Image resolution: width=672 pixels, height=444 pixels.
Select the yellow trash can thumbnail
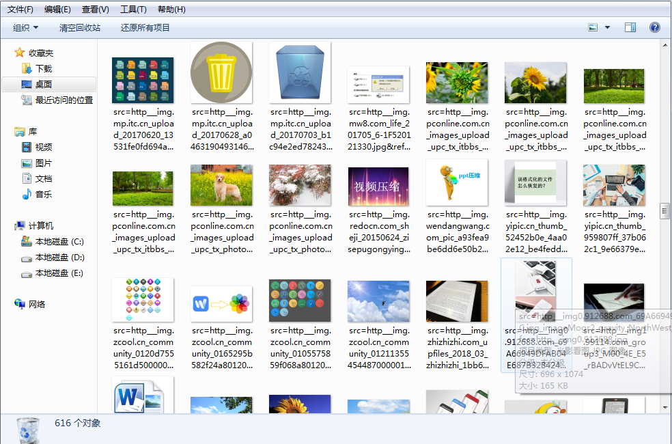pyautogui.click(x=221, y=72)
